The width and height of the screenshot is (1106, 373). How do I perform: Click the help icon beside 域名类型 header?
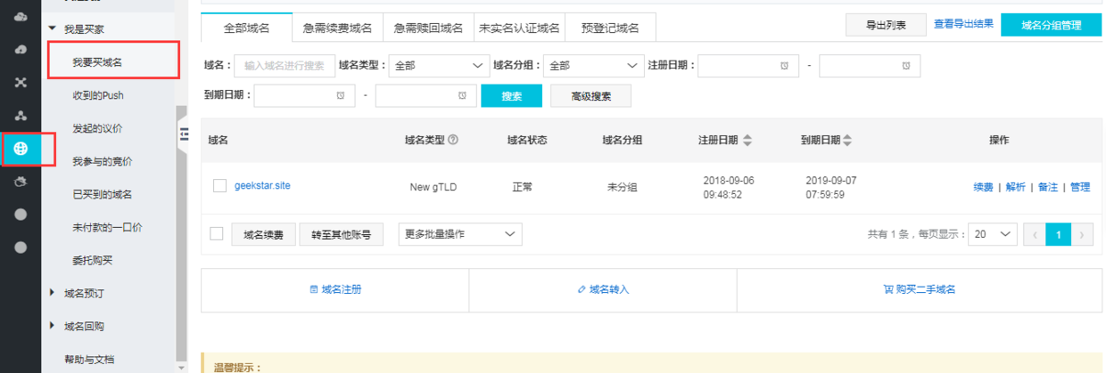click(453, 140)
